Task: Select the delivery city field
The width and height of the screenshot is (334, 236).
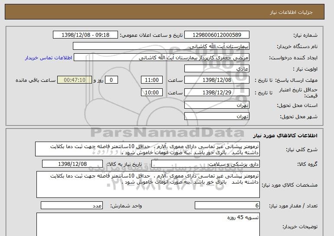Action: (x=217, y=116)
